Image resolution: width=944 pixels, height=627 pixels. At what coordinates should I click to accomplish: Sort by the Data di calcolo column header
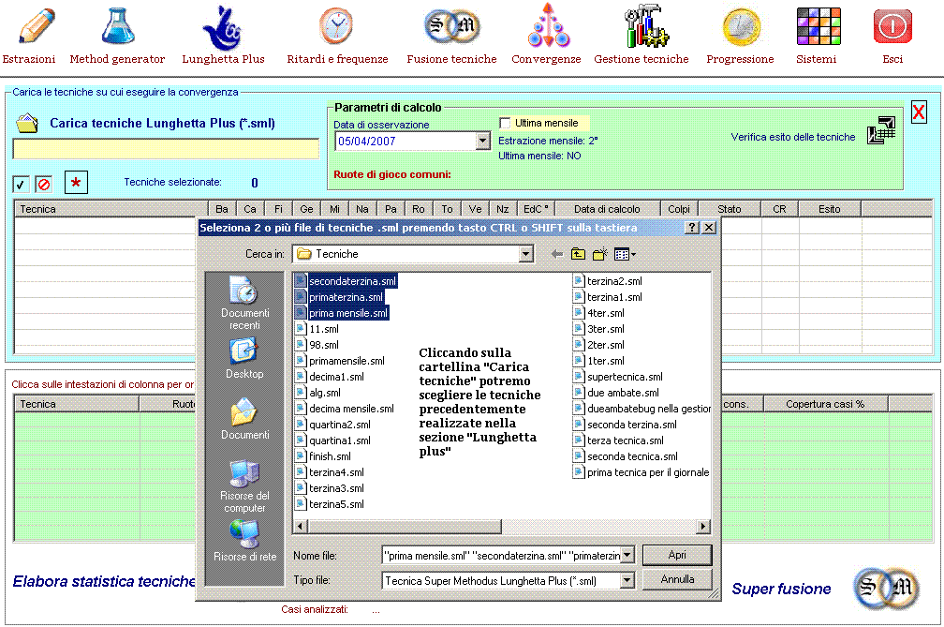coord(607,209)
